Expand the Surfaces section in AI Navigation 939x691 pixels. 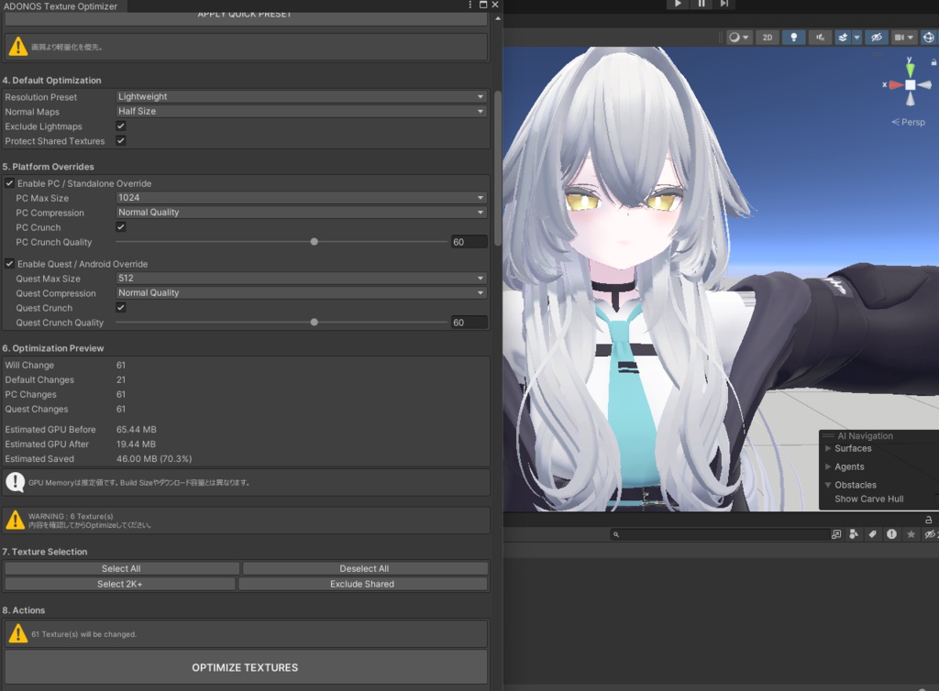828,448
